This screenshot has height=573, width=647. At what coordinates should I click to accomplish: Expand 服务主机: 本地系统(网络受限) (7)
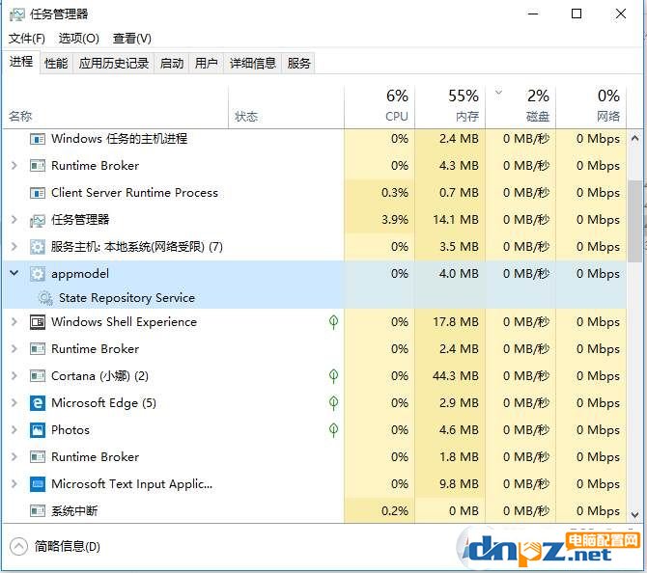[x=14, y=247]
